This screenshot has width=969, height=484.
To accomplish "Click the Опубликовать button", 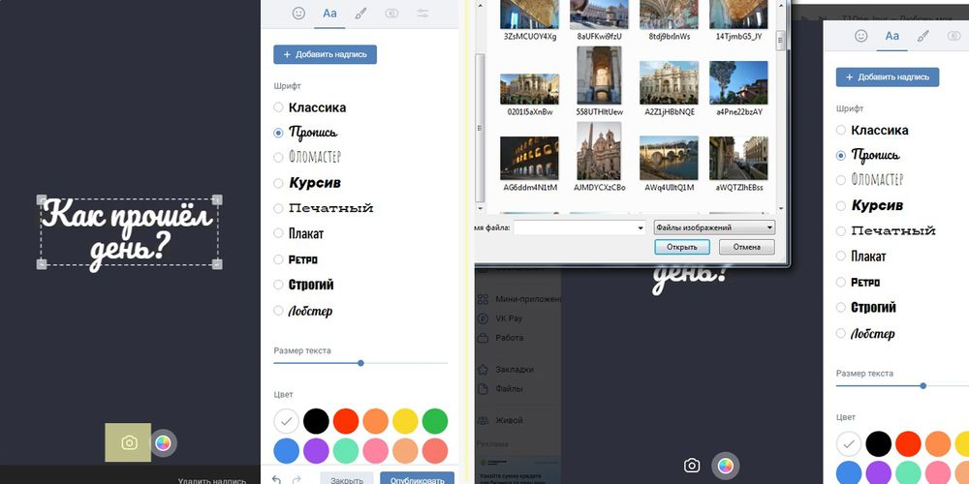I will (x=417, y=479).
